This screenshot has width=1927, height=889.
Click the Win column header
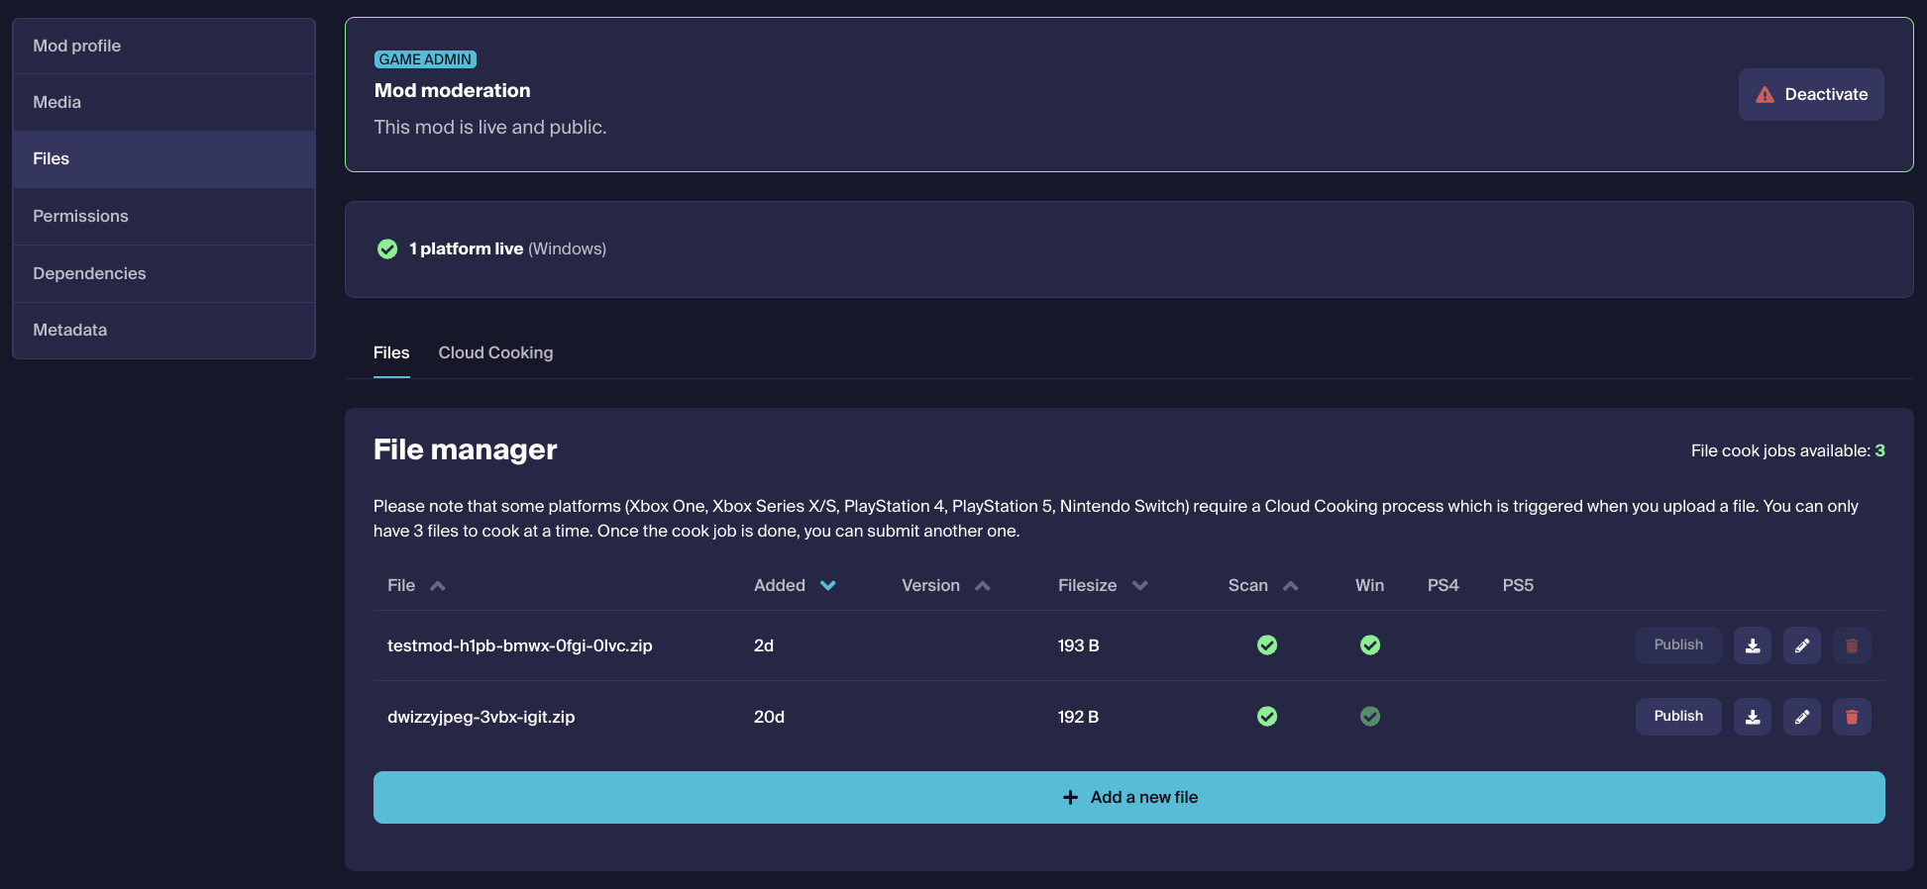[x=1369, y=585]
